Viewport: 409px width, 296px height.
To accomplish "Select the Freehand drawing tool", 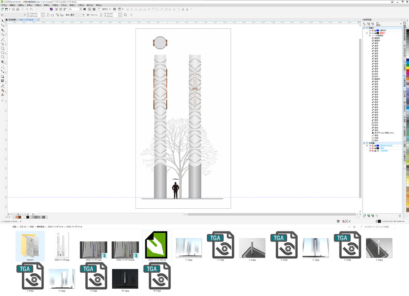I will (2, 40).
